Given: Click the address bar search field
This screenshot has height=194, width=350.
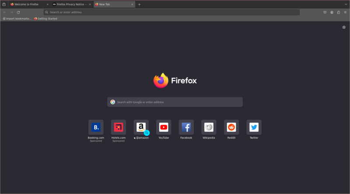Looking at the screenshot, I should (x=171, y=12).
